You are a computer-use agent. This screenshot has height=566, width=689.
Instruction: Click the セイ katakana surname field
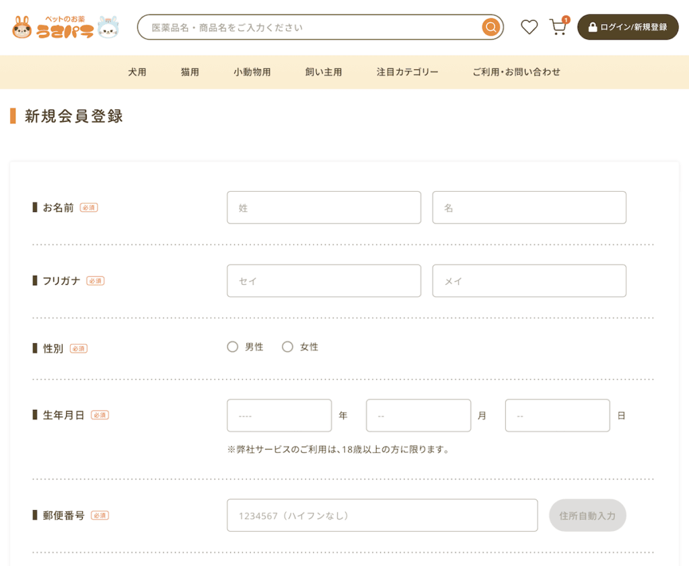[x=324, y=281]
